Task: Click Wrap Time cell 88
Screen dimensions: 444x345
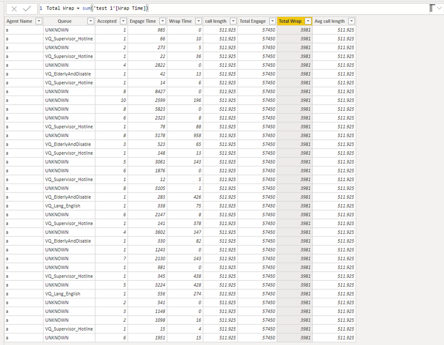Action: (185, 126)
